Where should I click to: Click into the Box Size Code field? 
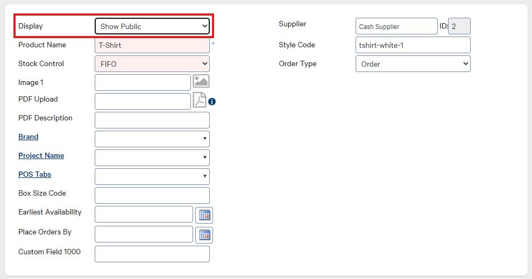click(x=152, y=195)
